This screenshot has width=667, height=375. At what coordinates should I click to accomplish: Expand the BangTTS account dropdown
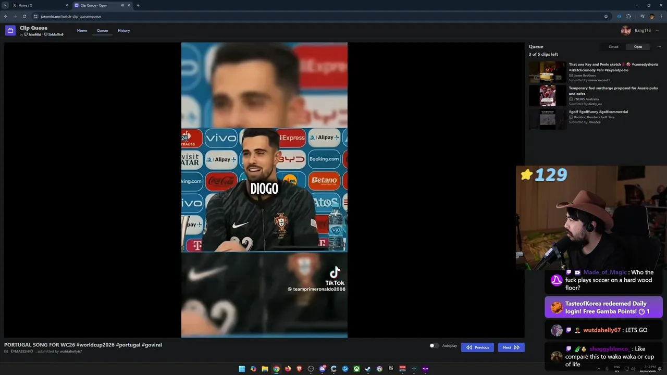[657, 31]
